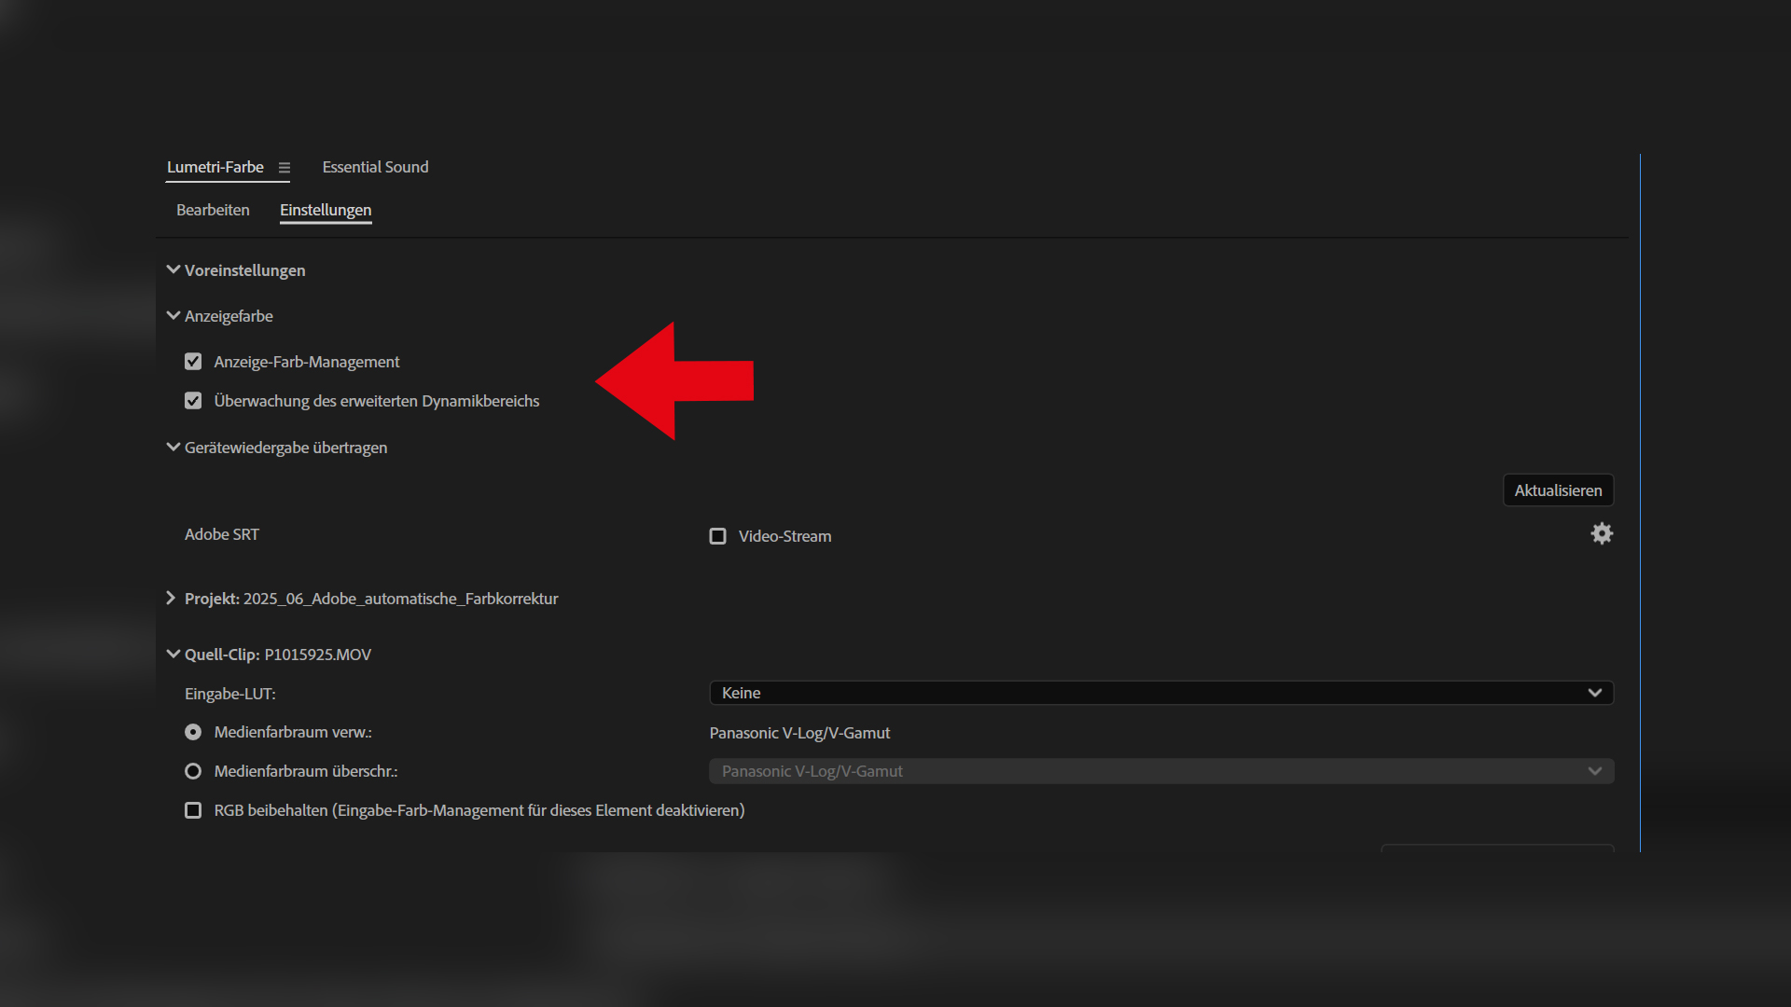This screenshot has height=1007, width=1791.
Task: Uncheck Überwachung des erweiterten Dynamikbereichs
Action: pyautogui.click(x=193, y=401)
